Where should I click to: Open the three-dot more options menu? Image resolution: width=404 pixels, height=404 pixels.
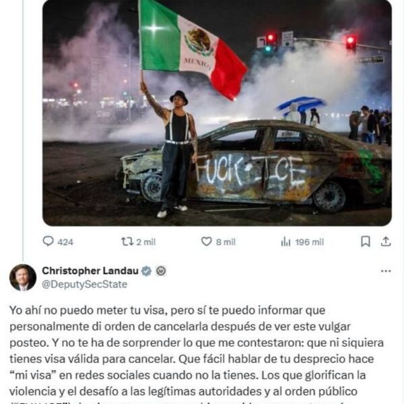click(386, 271)
